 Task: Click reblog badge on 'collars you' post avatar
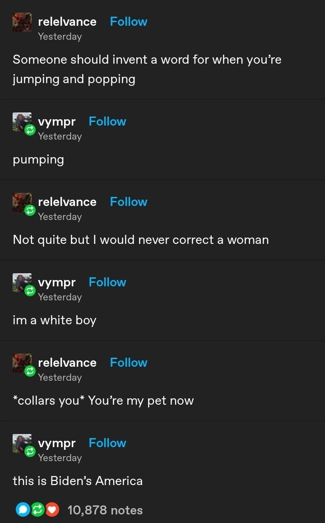click(30, 371)
